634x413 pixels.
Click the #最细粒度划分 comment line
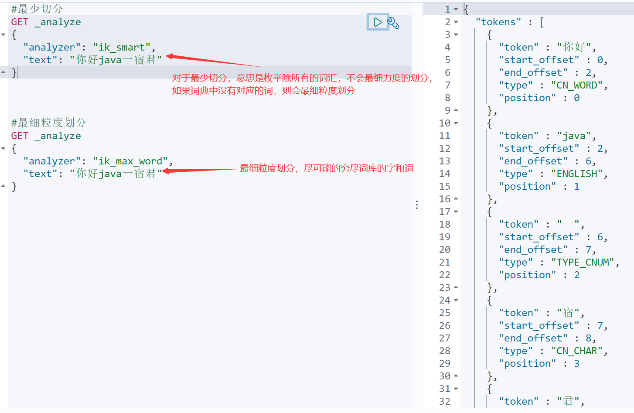[x=48, y=123]
